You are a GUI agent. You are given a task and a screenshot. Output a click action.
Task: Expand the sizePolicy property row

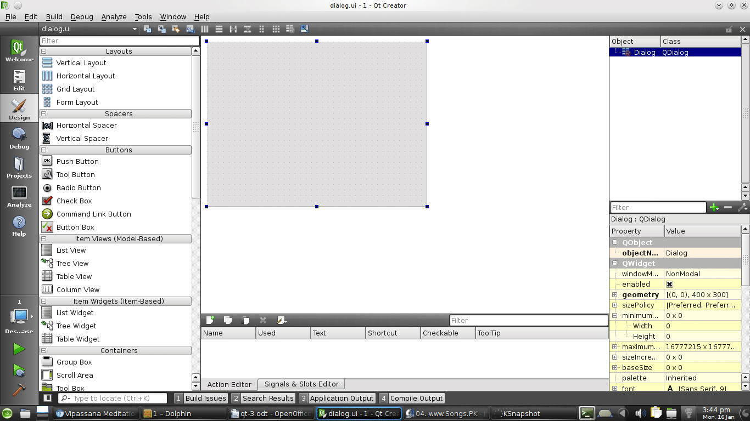tap(615, 305)
